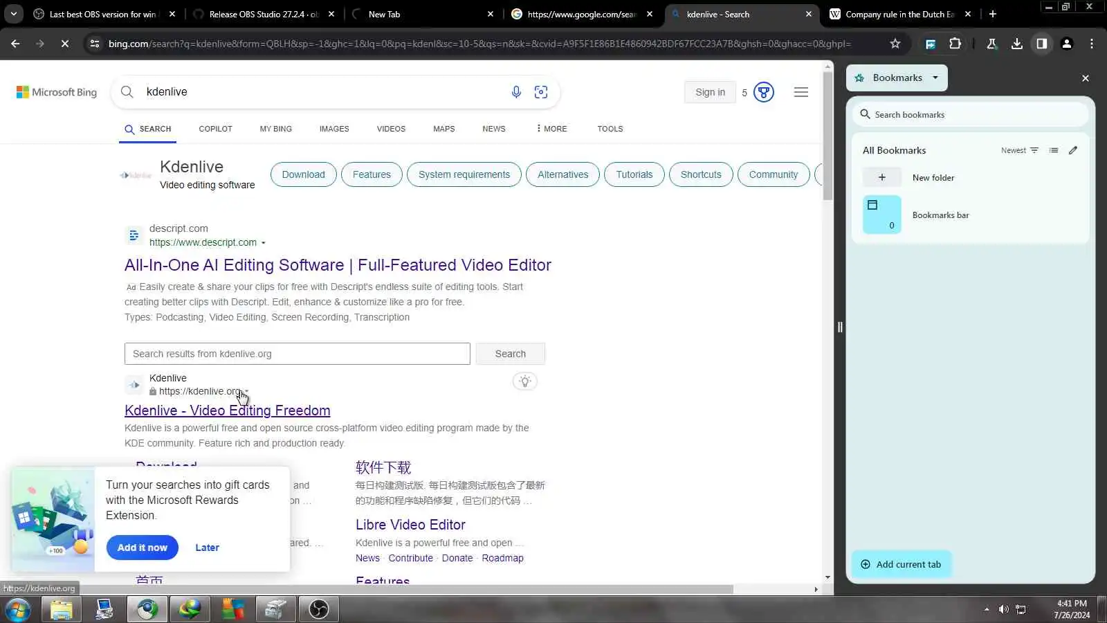Click the Bing search magnifier icon

pos(127,92)
